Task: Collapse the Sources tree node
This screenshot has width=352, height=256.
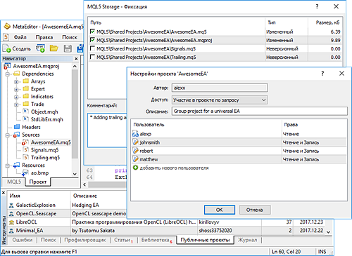Action: [8, 135]
